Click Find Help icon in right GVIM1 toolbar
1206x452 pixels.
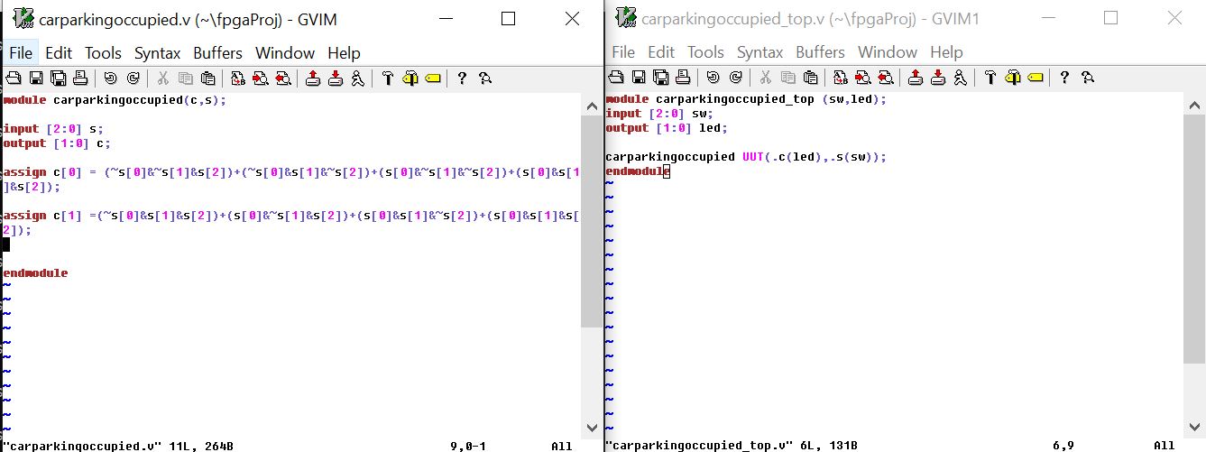[x=1088, y=78]
